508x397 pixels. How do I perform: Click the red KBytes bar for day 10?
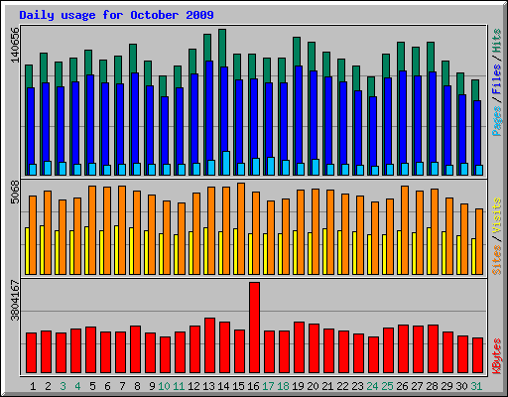pos(165,354)
